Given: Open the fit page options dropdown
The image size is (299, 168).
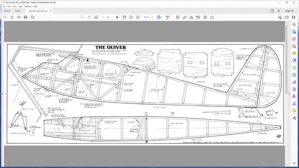Looking at the screenshot, I should tap(160, 17).
